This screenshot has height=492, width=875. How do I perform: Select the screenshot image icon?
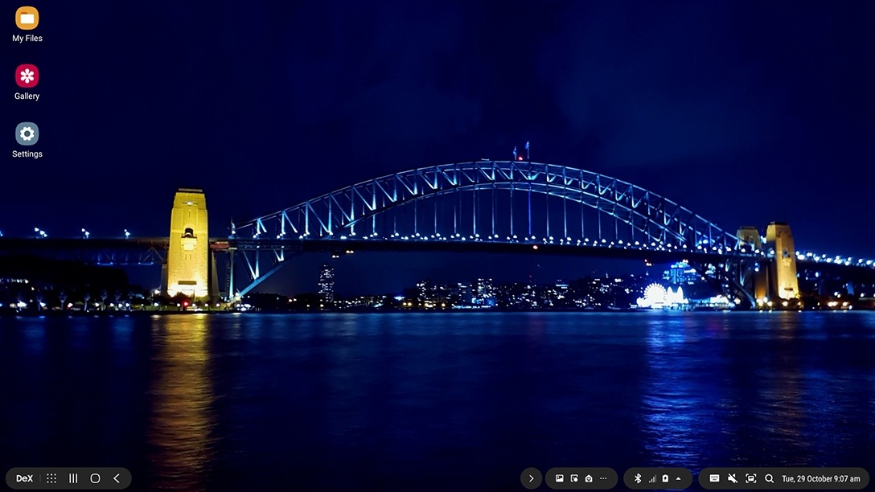tap(560, 478)
